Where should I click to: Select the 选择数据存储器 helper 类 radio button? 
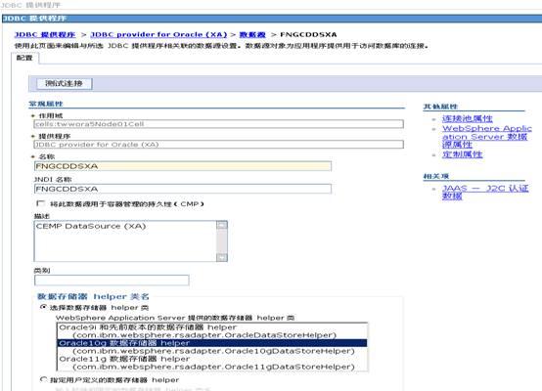pyautogui.click(x=44, y=307)
